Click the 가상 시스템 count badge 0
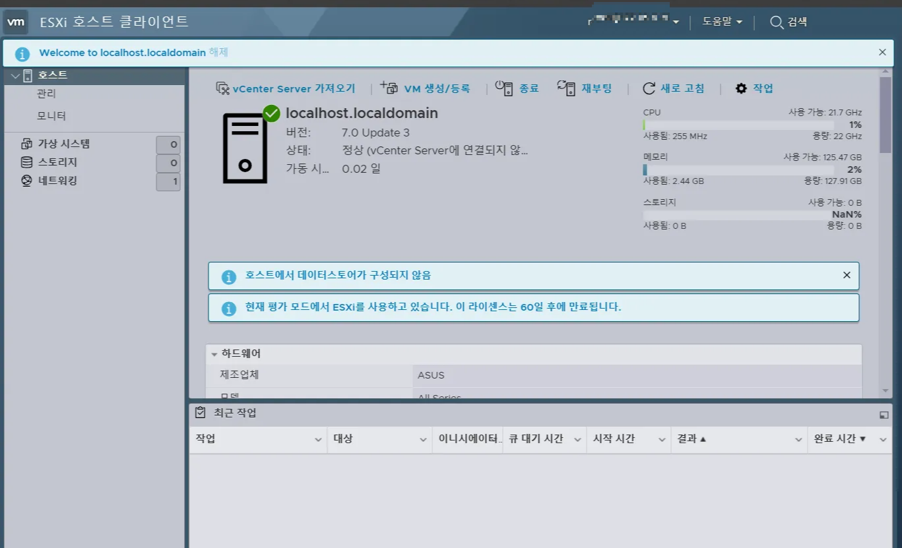Viewport: 902px width, 548px height. point(168,144)
